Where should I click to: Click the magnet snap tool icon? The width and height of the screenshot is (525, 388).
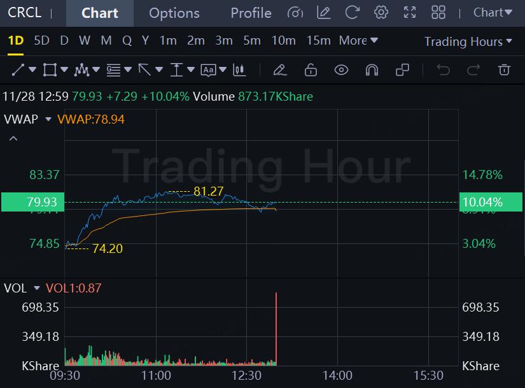coord(372,69)
